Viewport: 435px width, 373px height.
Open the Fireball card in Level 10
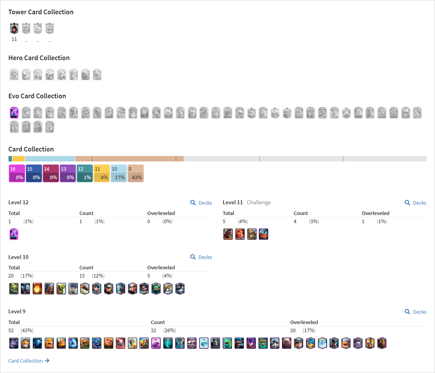tap(37, 289)
